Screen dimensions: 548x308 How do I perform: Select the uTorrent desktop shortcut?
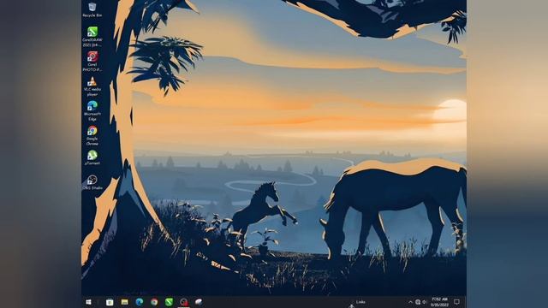tap(92, 157)
